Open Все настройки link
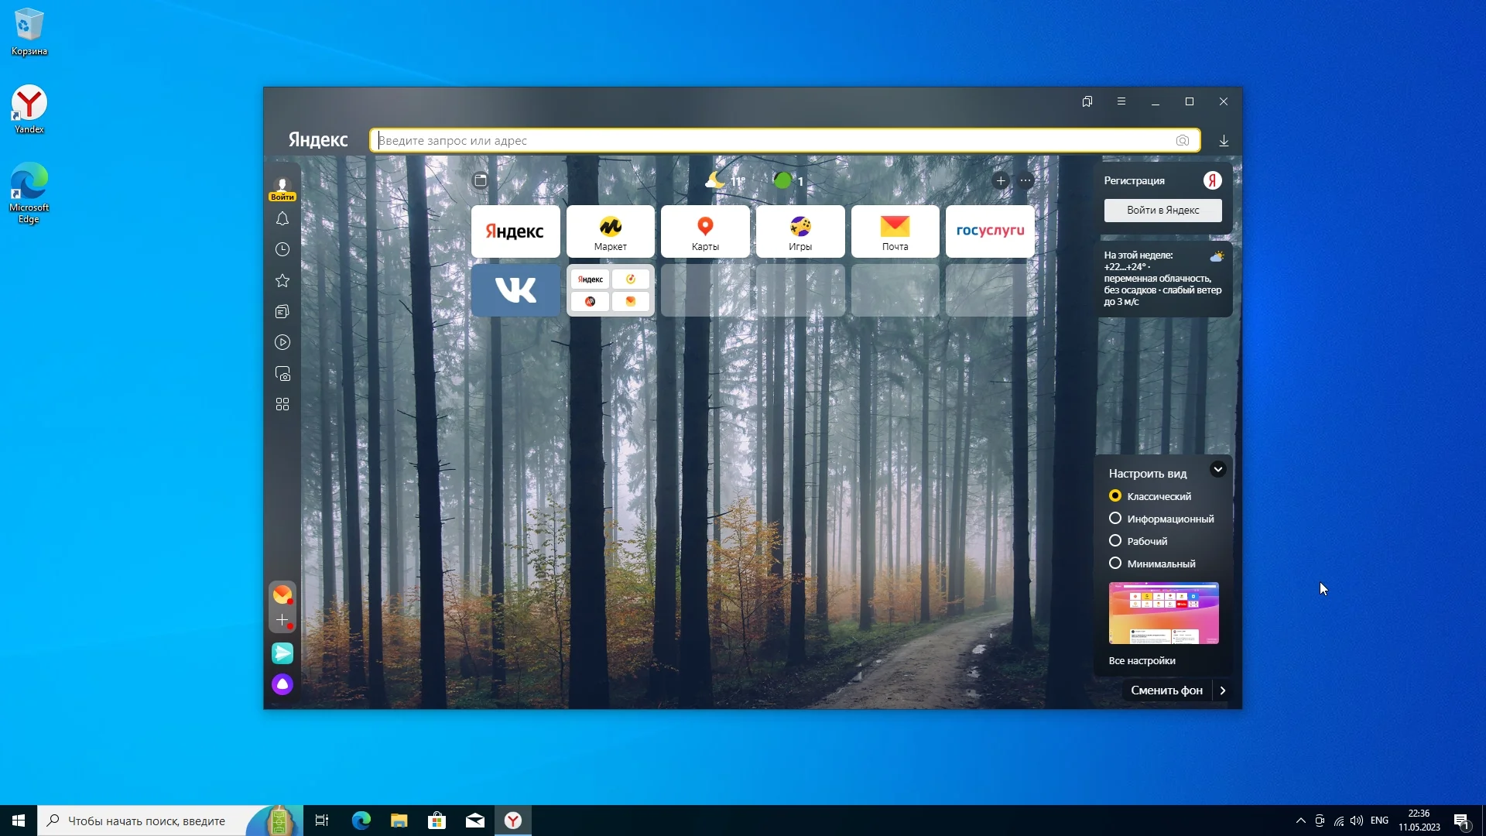This screenshot has height=836, width=1486. click(x=1142, y=661)
